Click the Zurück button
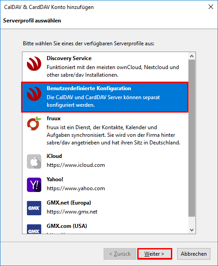This screenshot has height=266, width=218. (120, 254)
